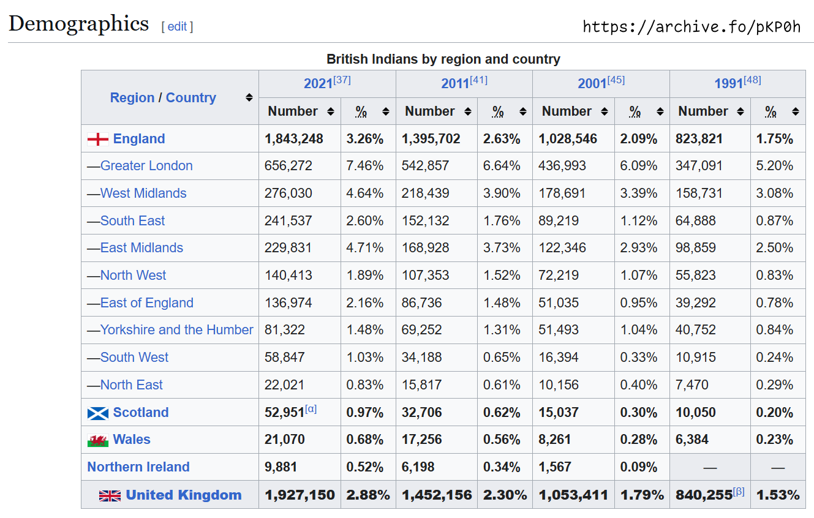Click the Scotland flag icon
Image resolution: width=814 pixels, height=518 pixels.
(98, 413)
